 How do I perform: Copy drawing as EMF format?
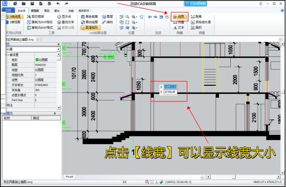pos(40,22)
